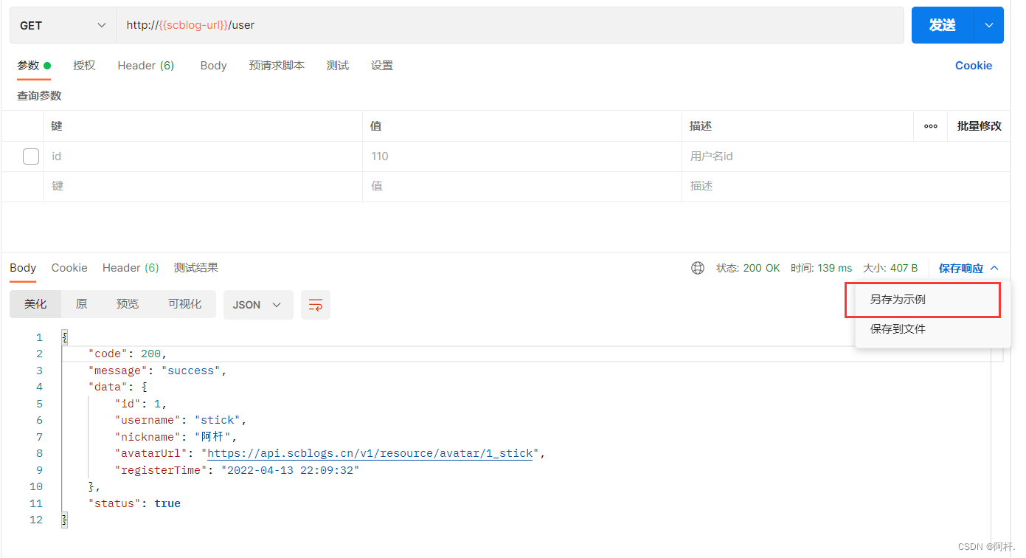Viewport: 1026px width, 558px height.
Task: Click the "code": 200 line
Action: coord(128,354)
